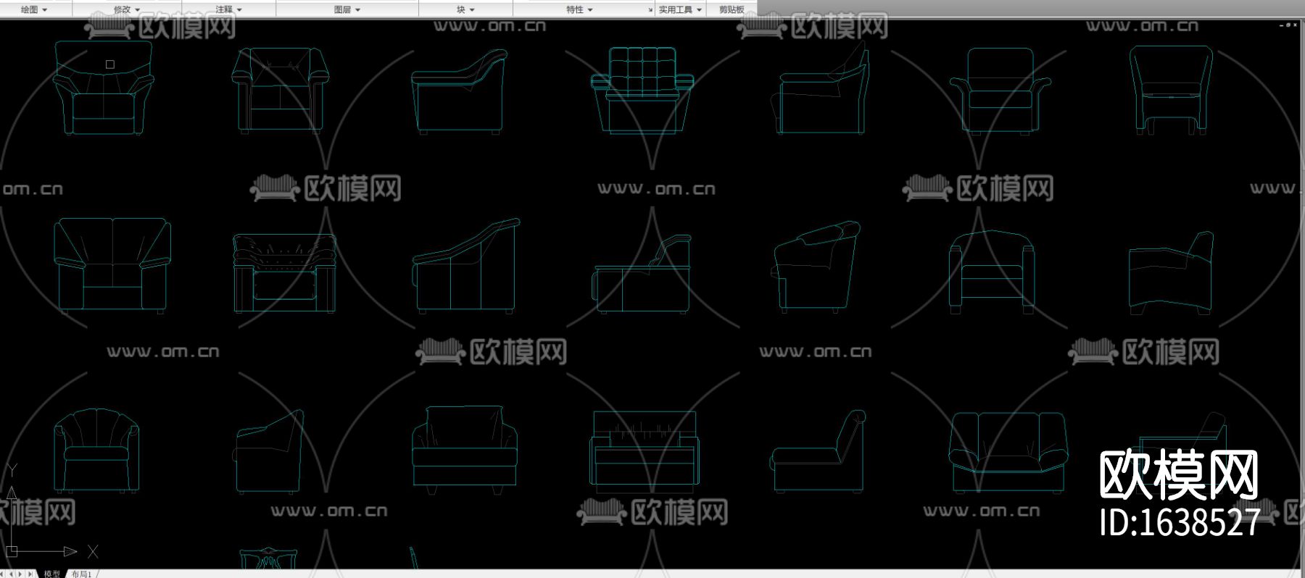The width and height of the screenshot is (1305, 578).
Task: Expand the 图层 ribbon panel
Action: pyautogui.click(x=347, y=9)
